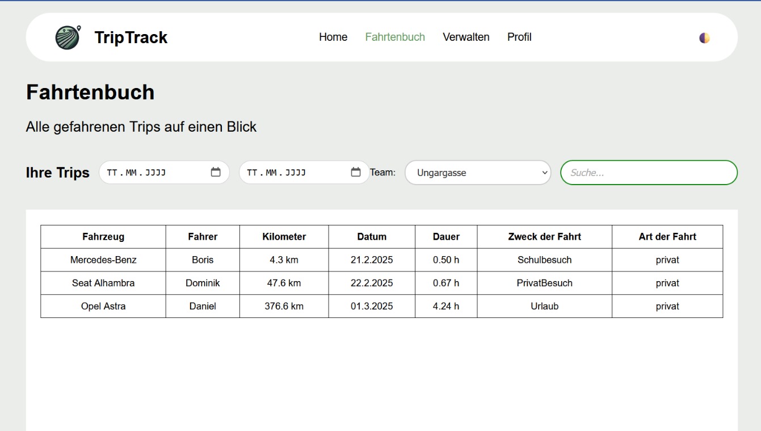Click the Datum column header

(x=372, y=237)
